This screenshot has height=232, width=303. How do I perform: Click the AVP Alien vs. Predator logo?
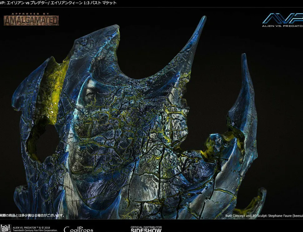[x=282, y=20]
